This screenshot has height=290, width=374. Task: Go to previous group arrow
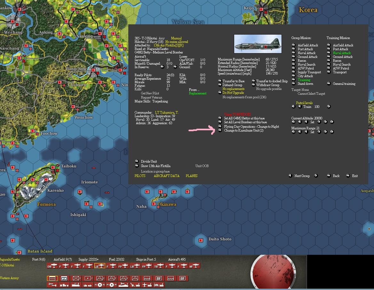tap(290, 176)
